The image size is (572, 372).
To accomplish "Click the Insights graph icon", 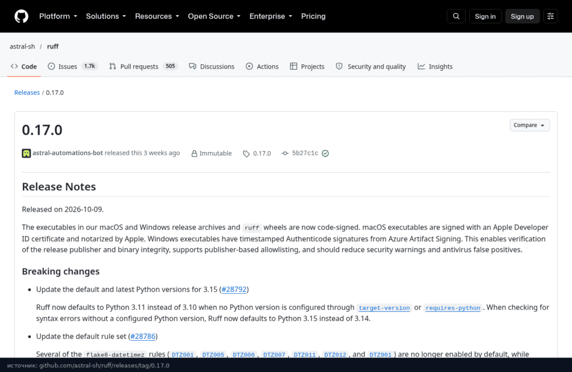I will coord(421,66).
